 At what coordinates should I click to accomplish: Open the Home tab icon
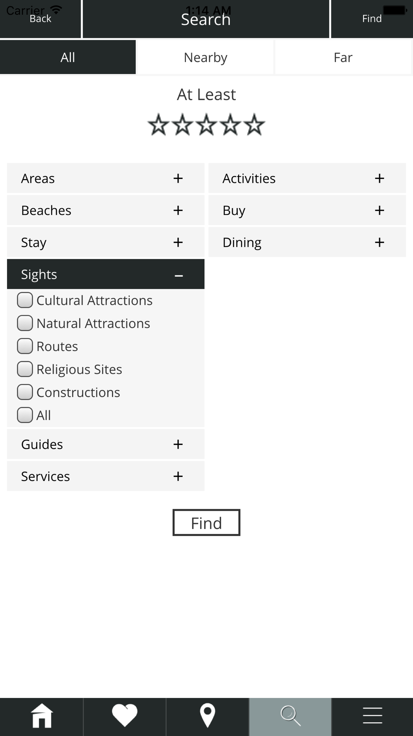[x=42, y=716]
